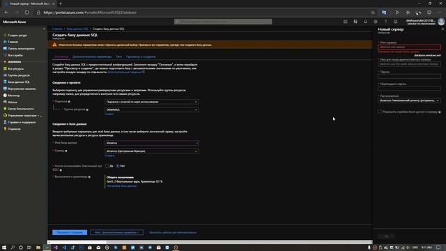Open Help and support (Справка и поддержка)

[x=22, y=123]
